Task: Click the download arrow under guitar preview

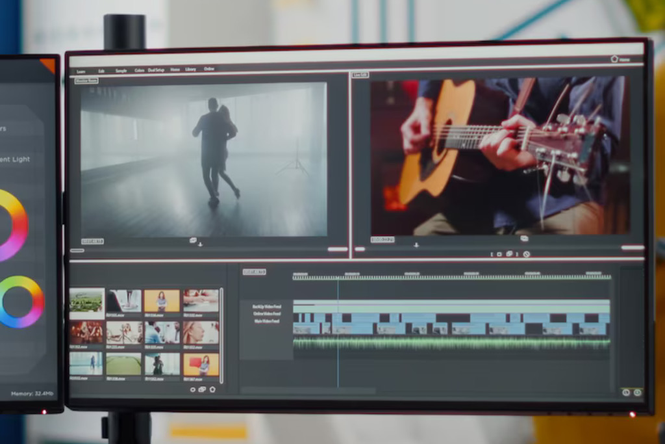Action: [416, 245]
